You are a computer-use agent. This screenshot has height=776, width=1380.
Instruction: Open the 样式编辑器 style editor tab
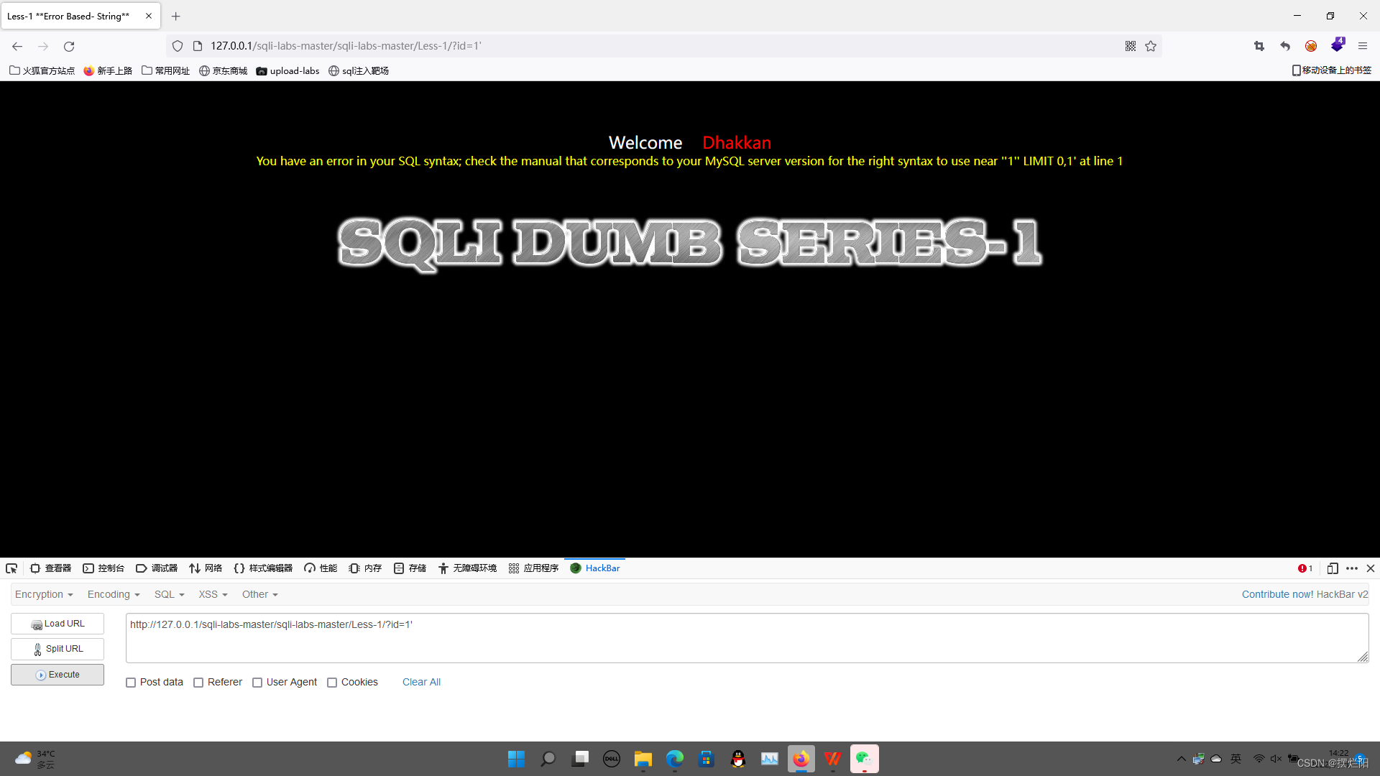pos(263,568)
